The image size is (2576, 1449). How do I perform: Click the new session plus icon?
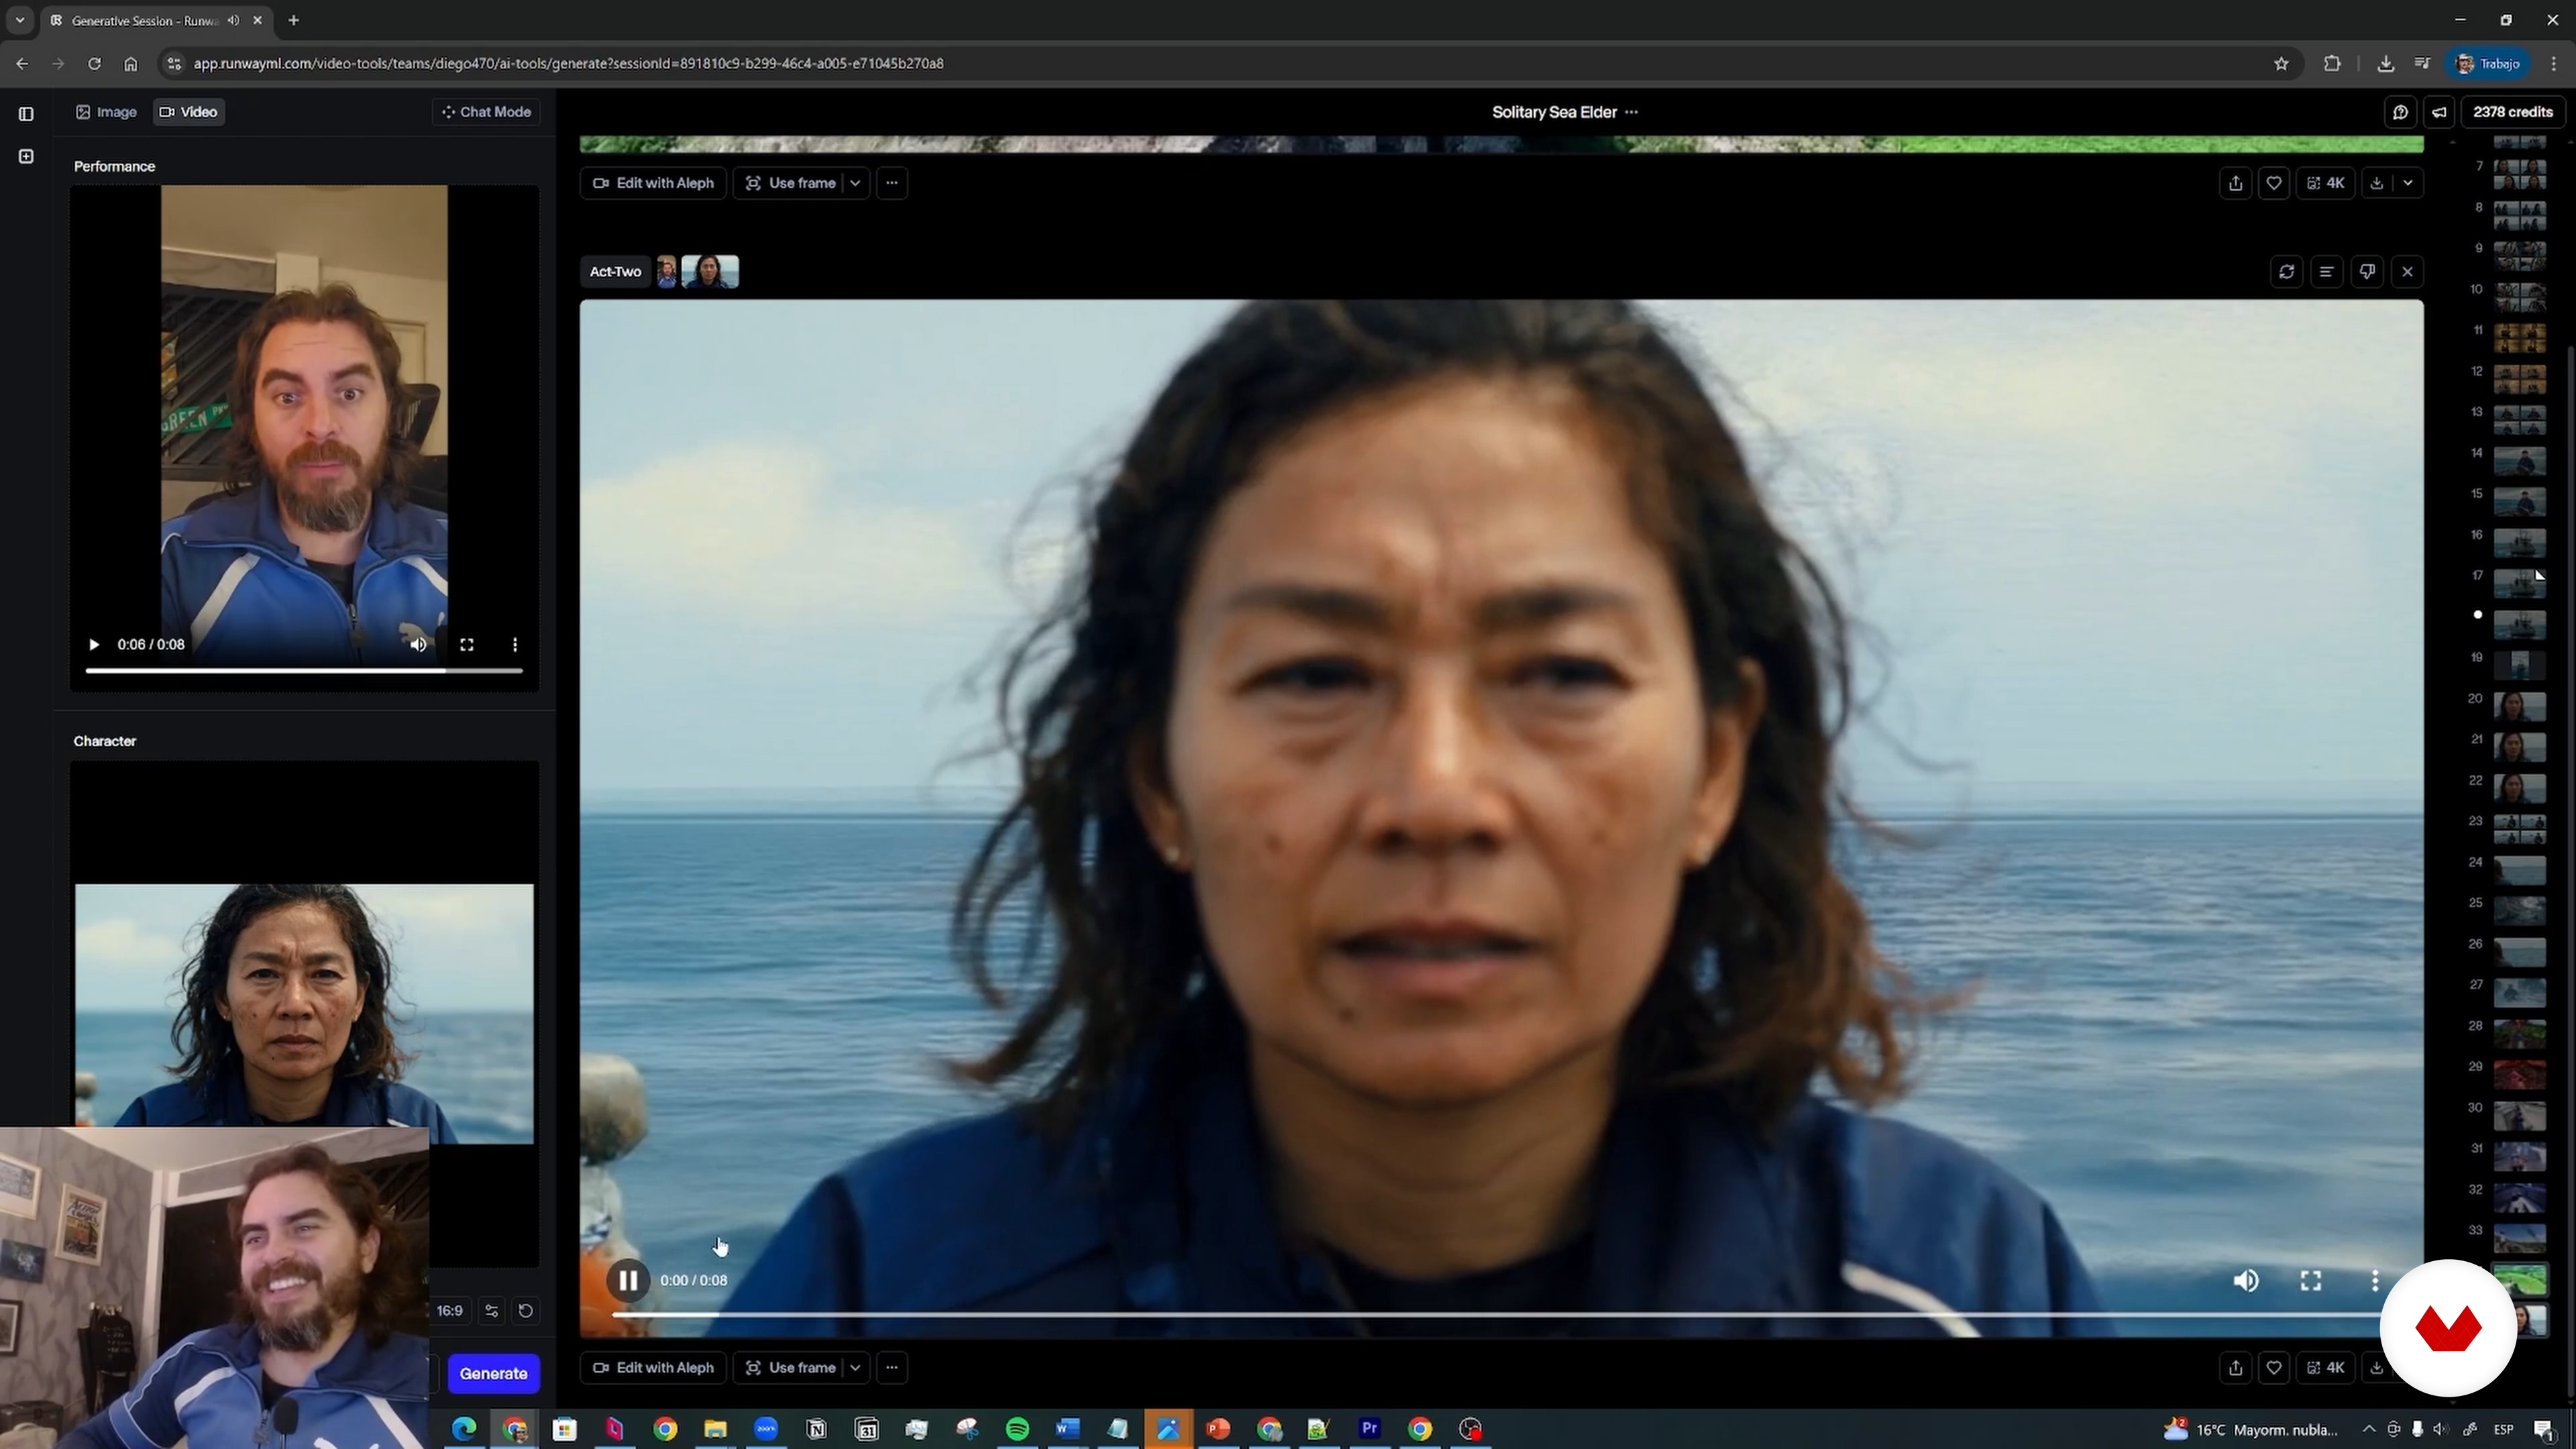point(26,156)
